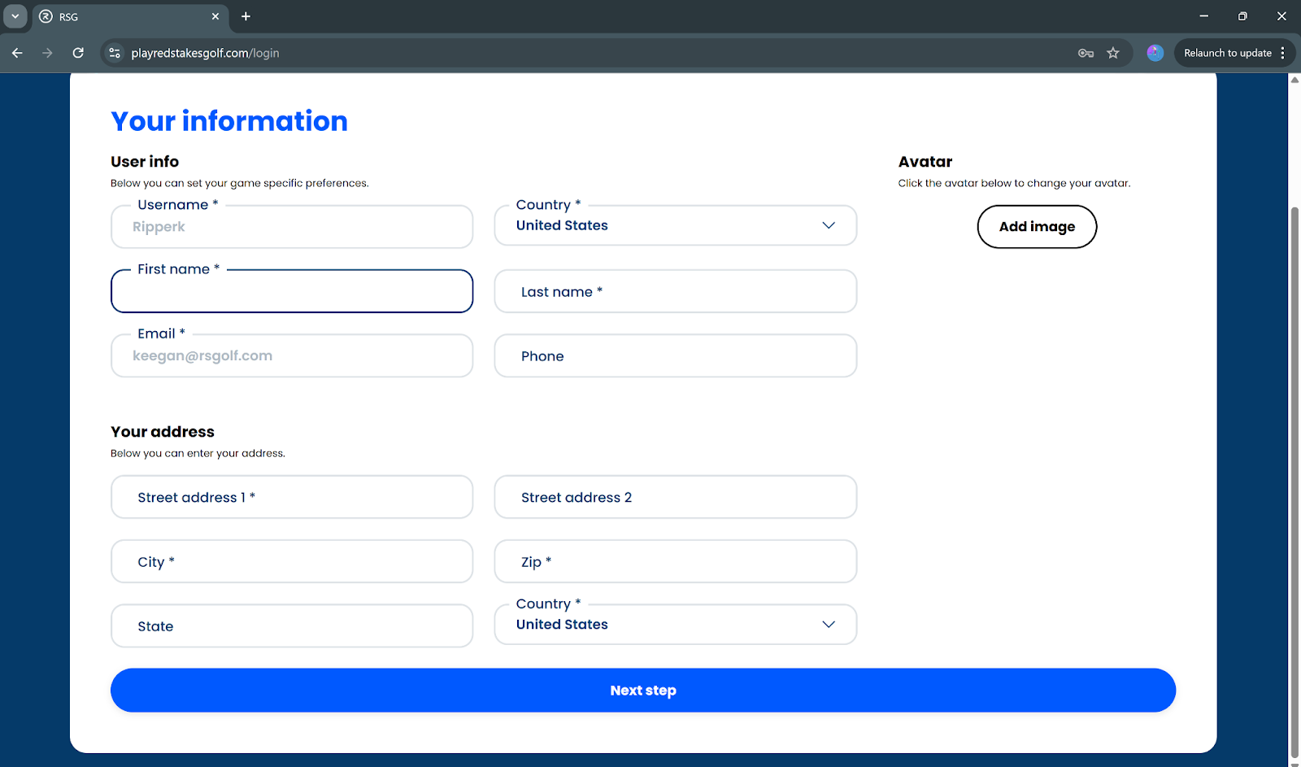Expand the address Country dropdown
The image size is (1301, 767).
pyautogui.click(x=676, y=625)
